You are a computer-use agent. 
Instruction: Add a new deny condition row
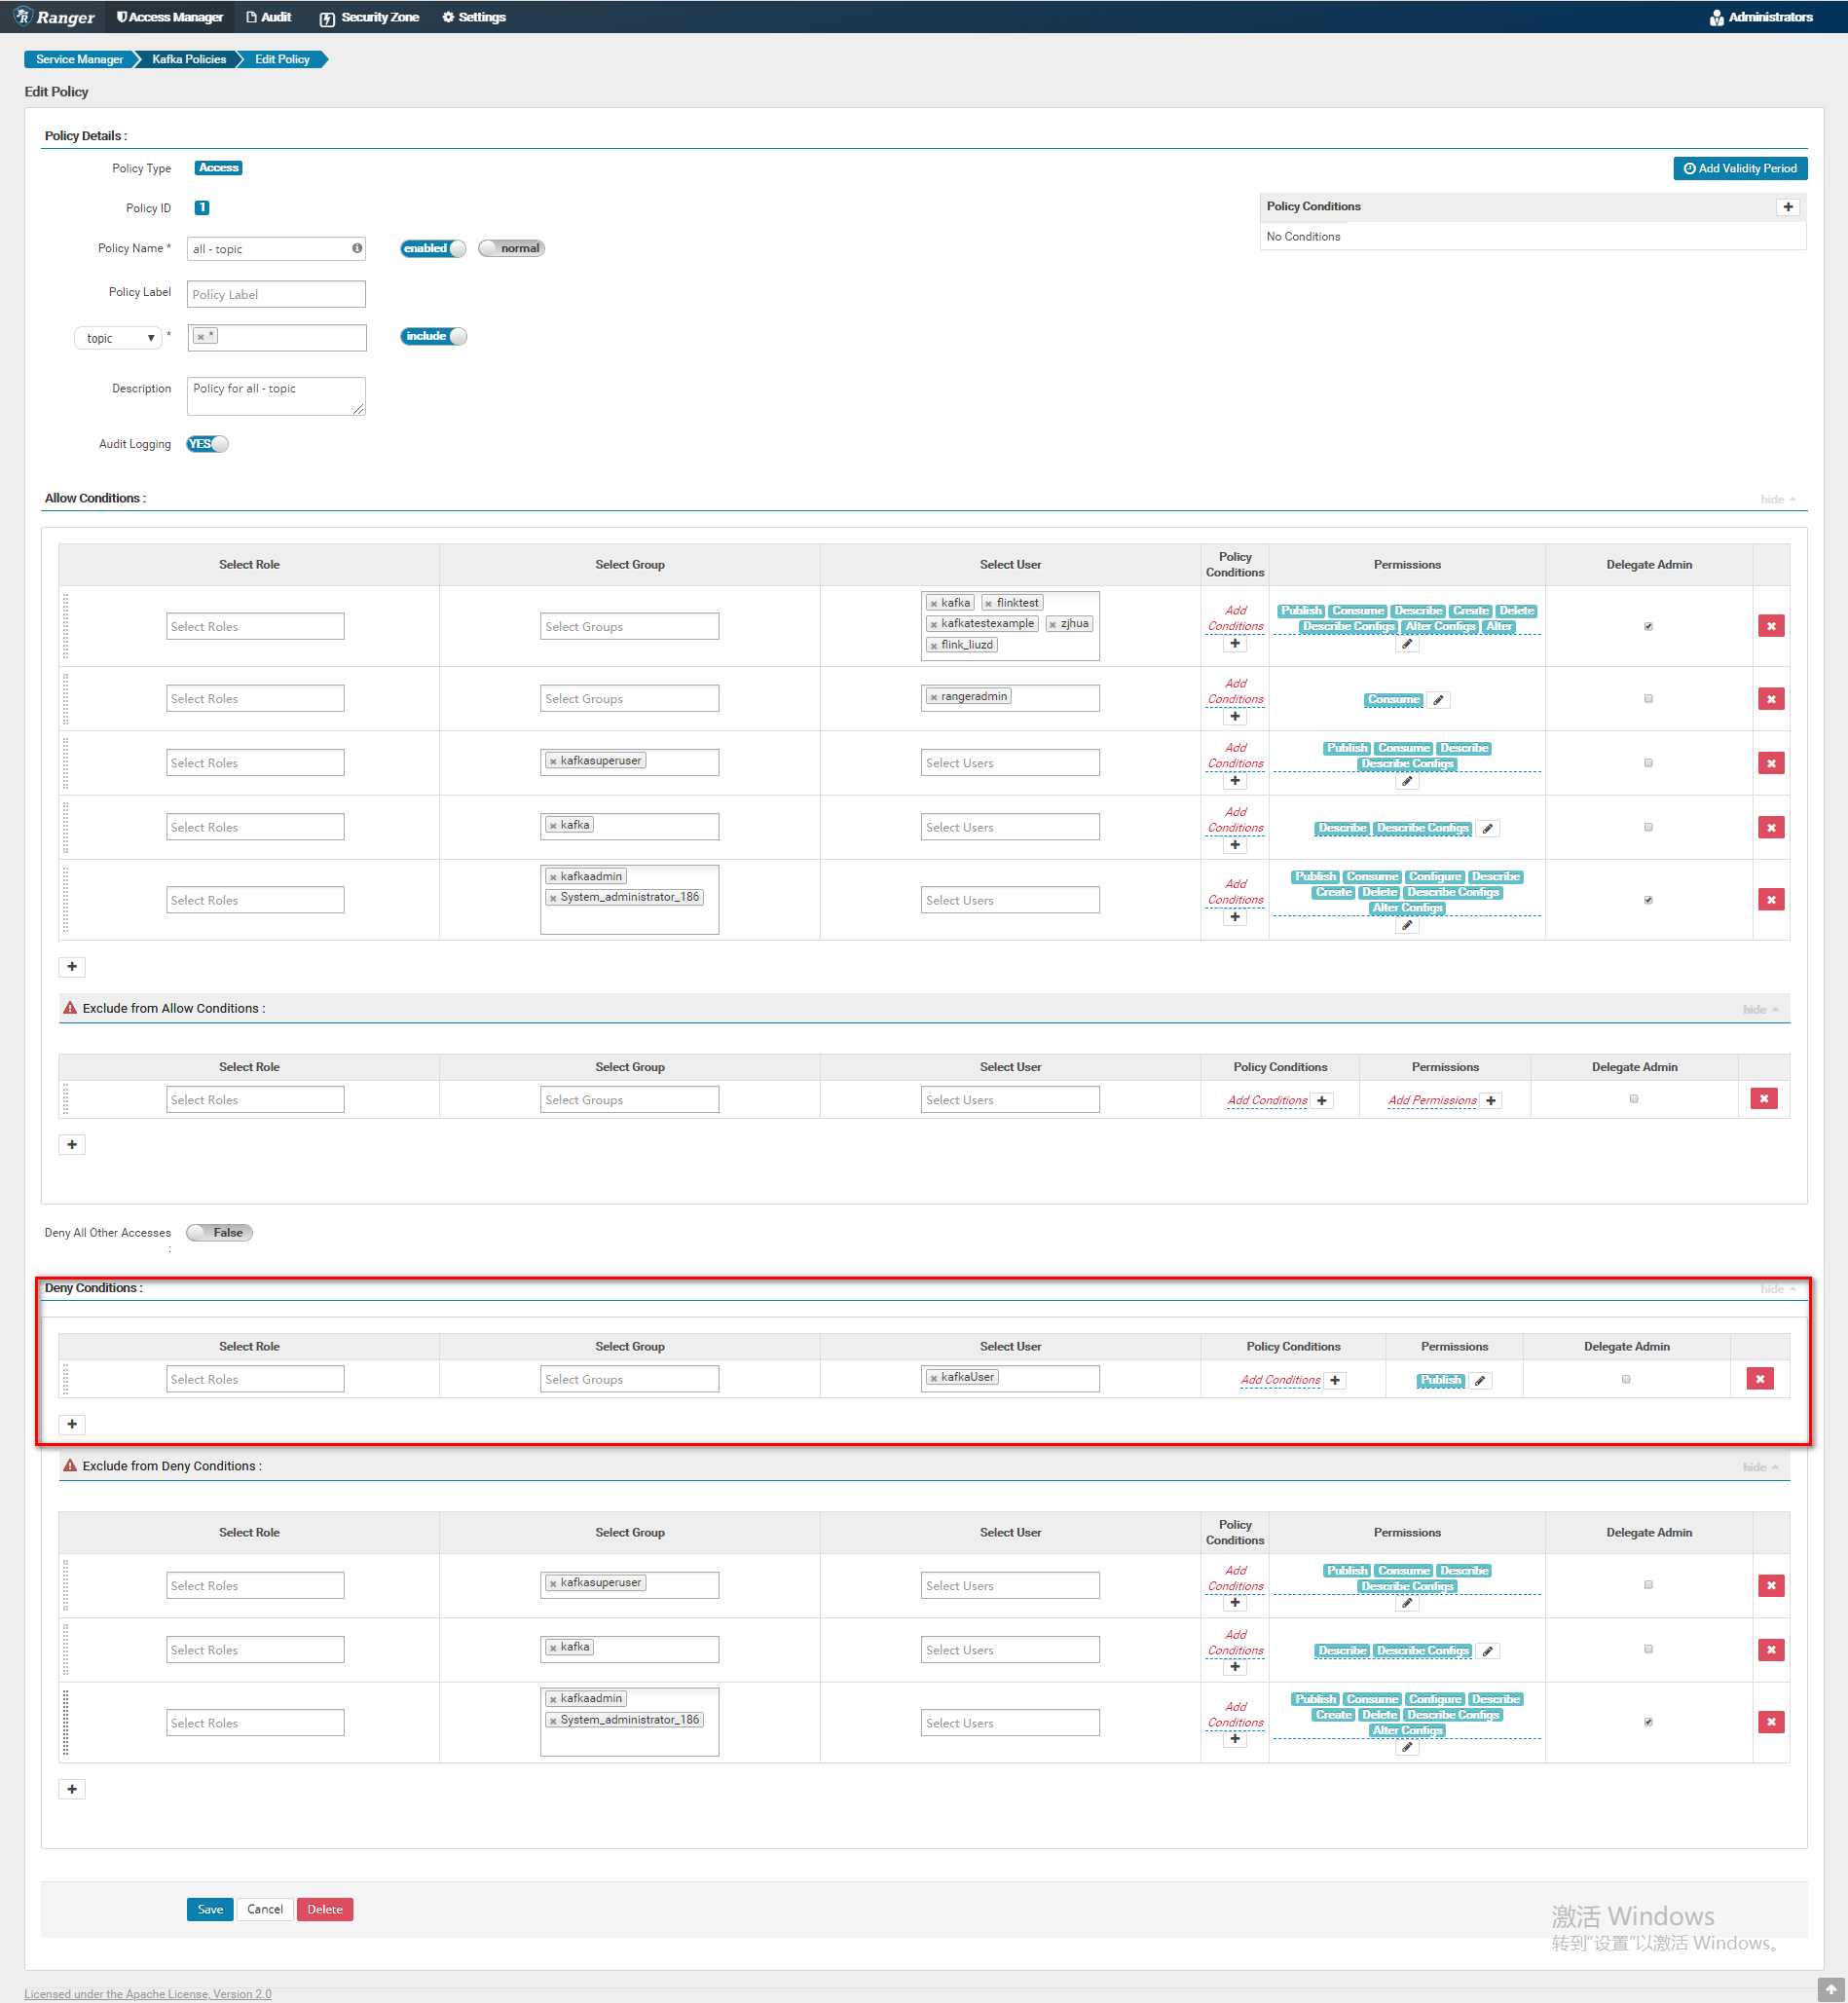coord(72,1424)
